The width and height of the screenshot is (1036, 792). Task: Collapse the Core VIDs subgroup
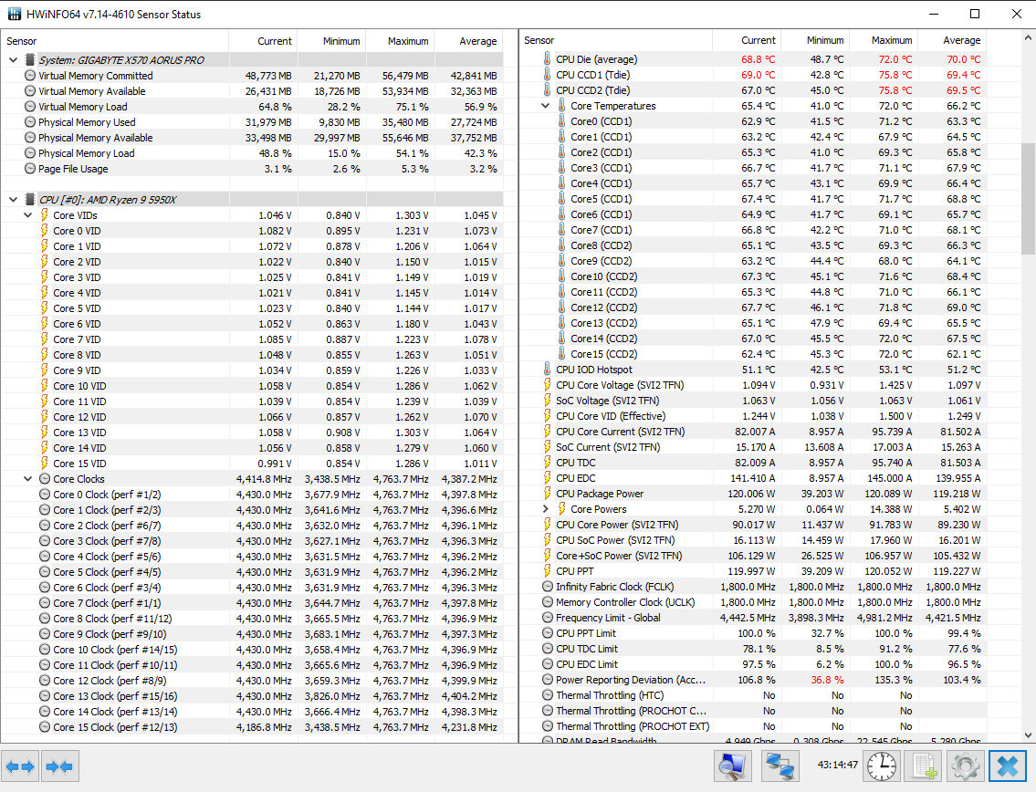coord(27,215)
